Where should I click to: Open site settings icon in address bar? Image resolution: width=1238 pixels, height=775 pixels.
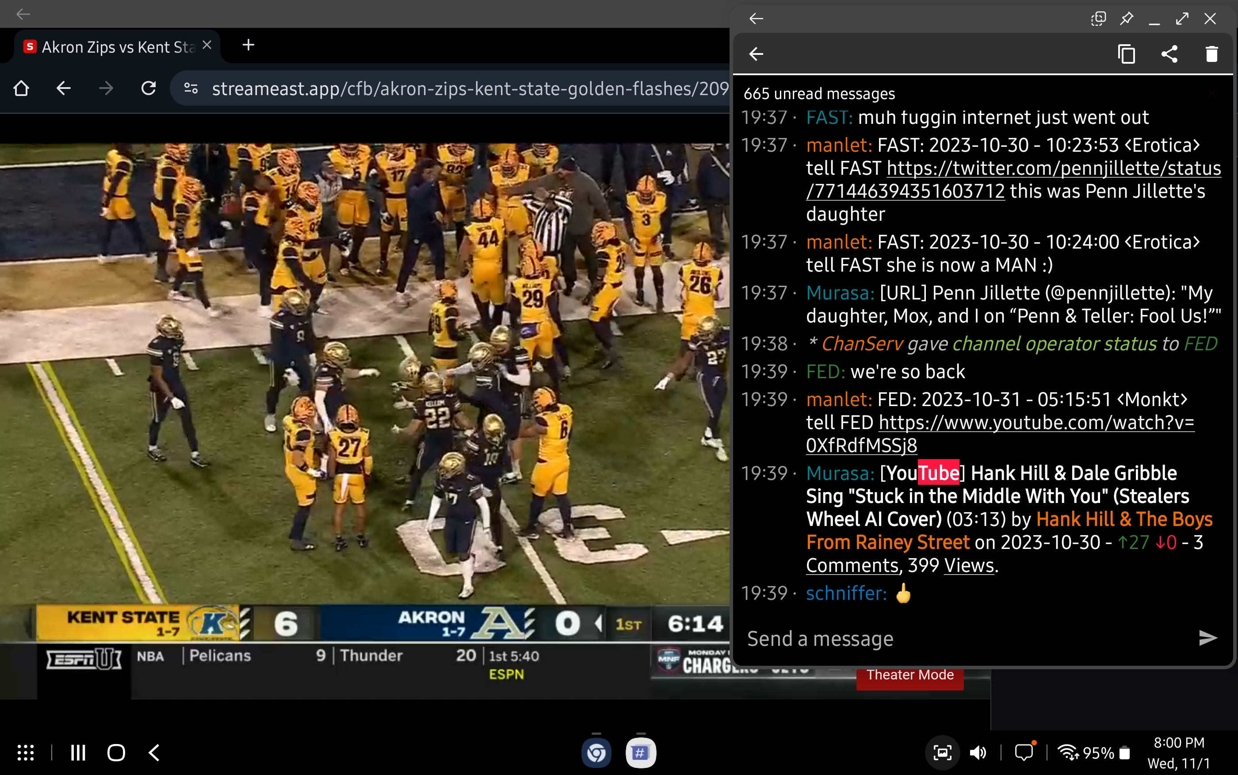pos(191,88)
